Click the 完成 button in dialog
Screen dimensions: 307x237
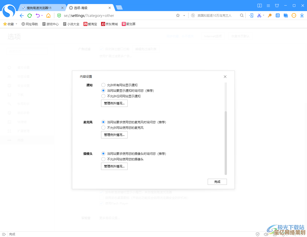217,182
